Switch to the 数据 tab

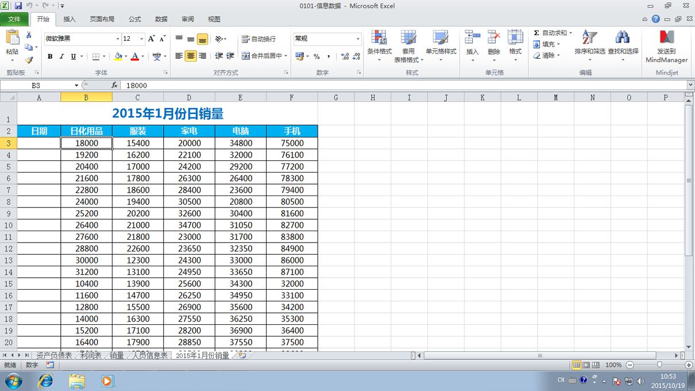[x=161, y=19]
